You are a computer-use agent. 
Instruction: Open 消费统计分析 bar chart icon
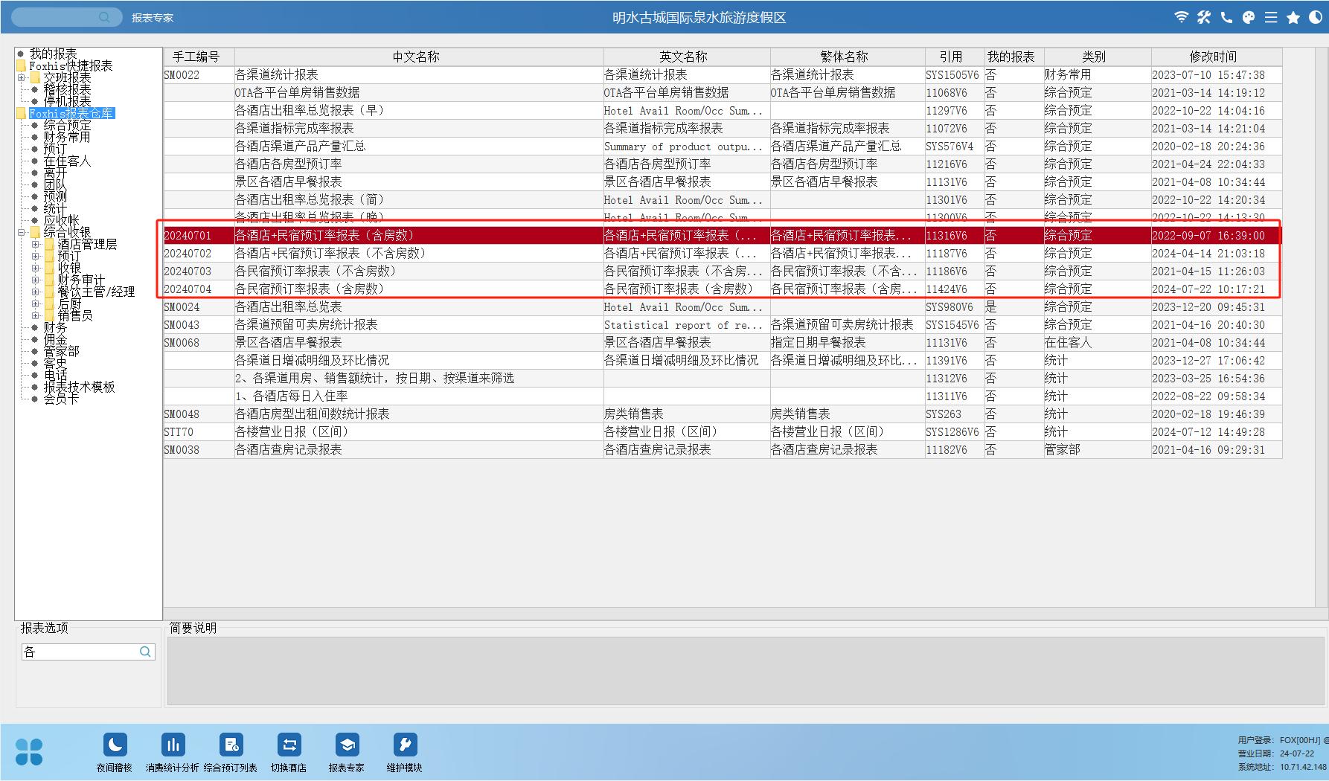click(173, 745)
